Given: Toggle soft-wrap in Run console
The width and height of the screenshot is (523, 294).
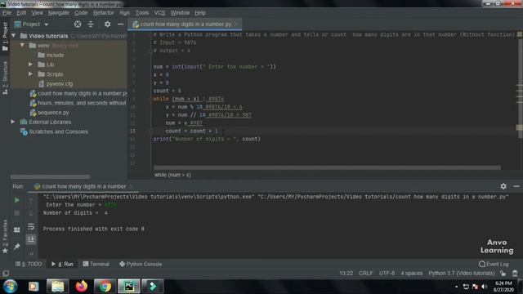Looking at the screenshot, I should click(31, 227).
